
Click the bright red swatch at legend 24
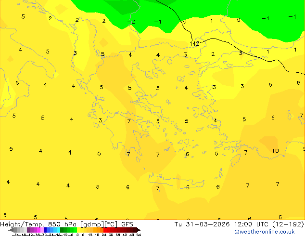tap(105, 230)
